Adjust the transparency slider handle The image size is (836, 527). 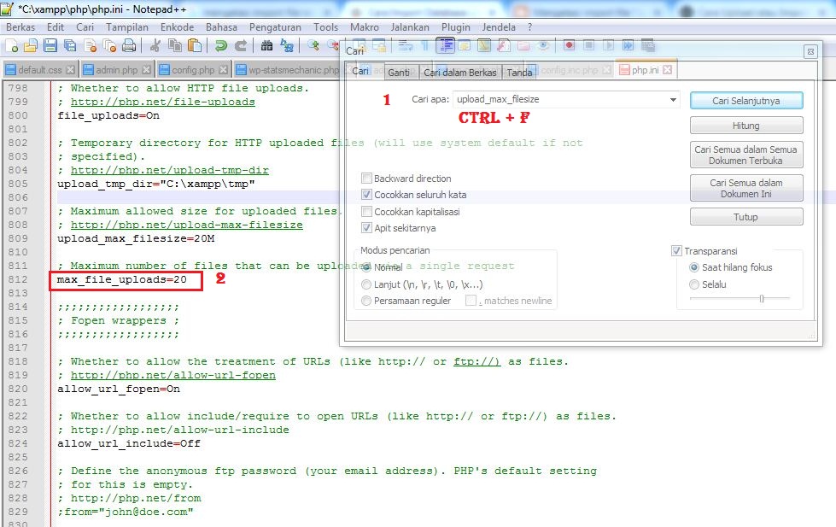762,299
